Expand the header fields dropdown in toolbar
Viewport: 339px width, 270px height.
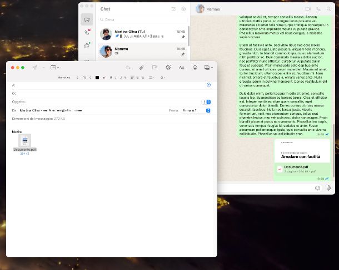pos(55,67)
